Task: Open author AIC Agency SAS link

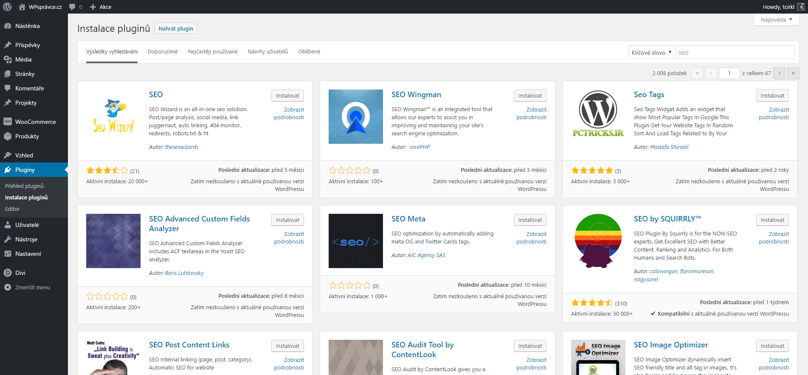Action: (x=426, y=255)
